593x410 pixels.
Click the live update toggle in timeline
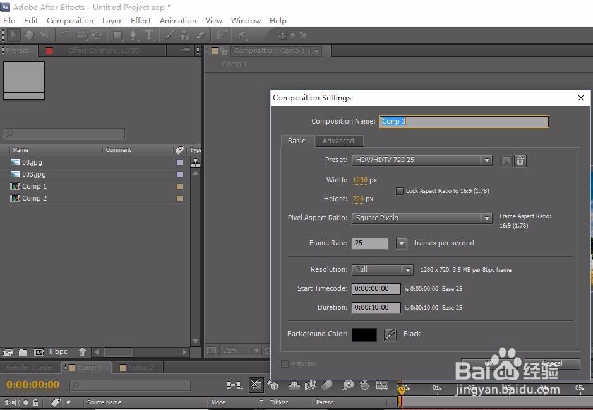coord(256,385)
